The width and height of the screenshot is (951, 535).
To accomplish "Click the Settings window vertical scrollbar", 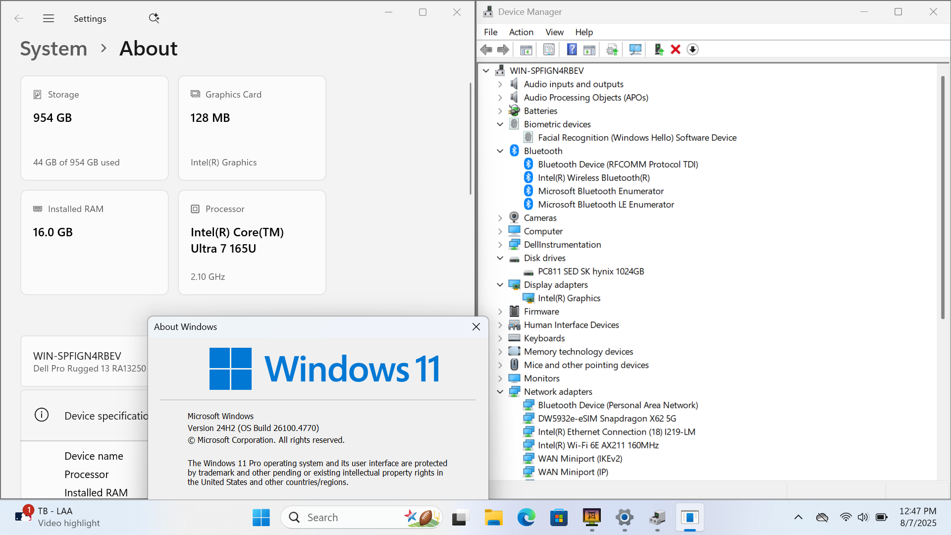I will tap(470, 139).
